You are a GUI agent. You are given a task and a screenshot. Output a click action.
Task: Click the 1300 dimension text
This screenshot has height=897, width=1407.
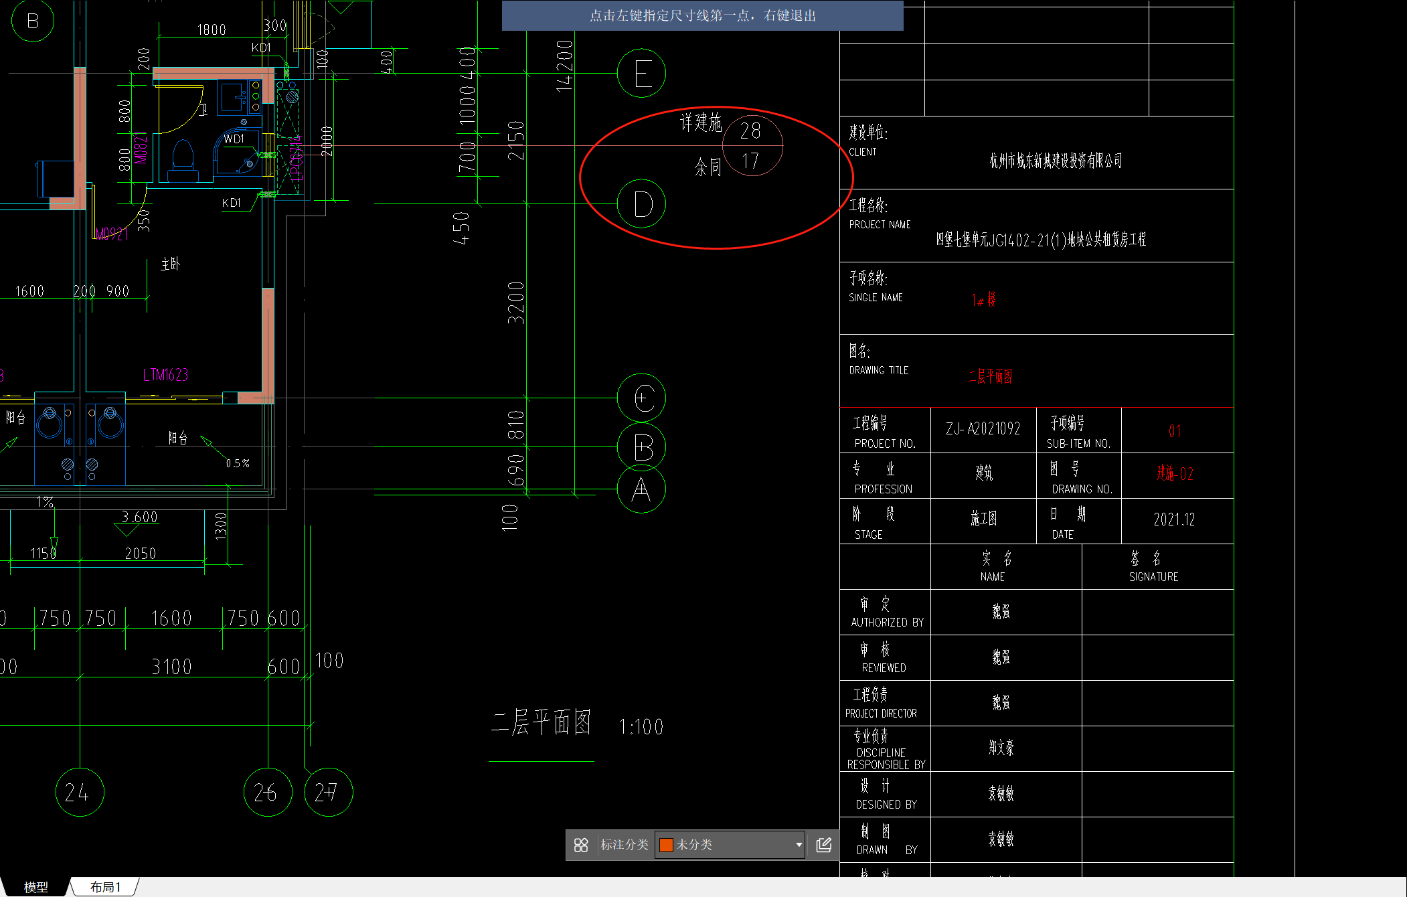pos(221,527)
